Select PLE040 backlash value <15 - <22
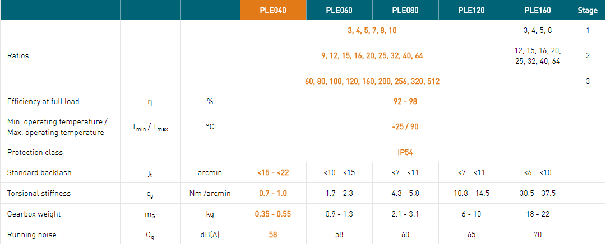 (273, 172)
